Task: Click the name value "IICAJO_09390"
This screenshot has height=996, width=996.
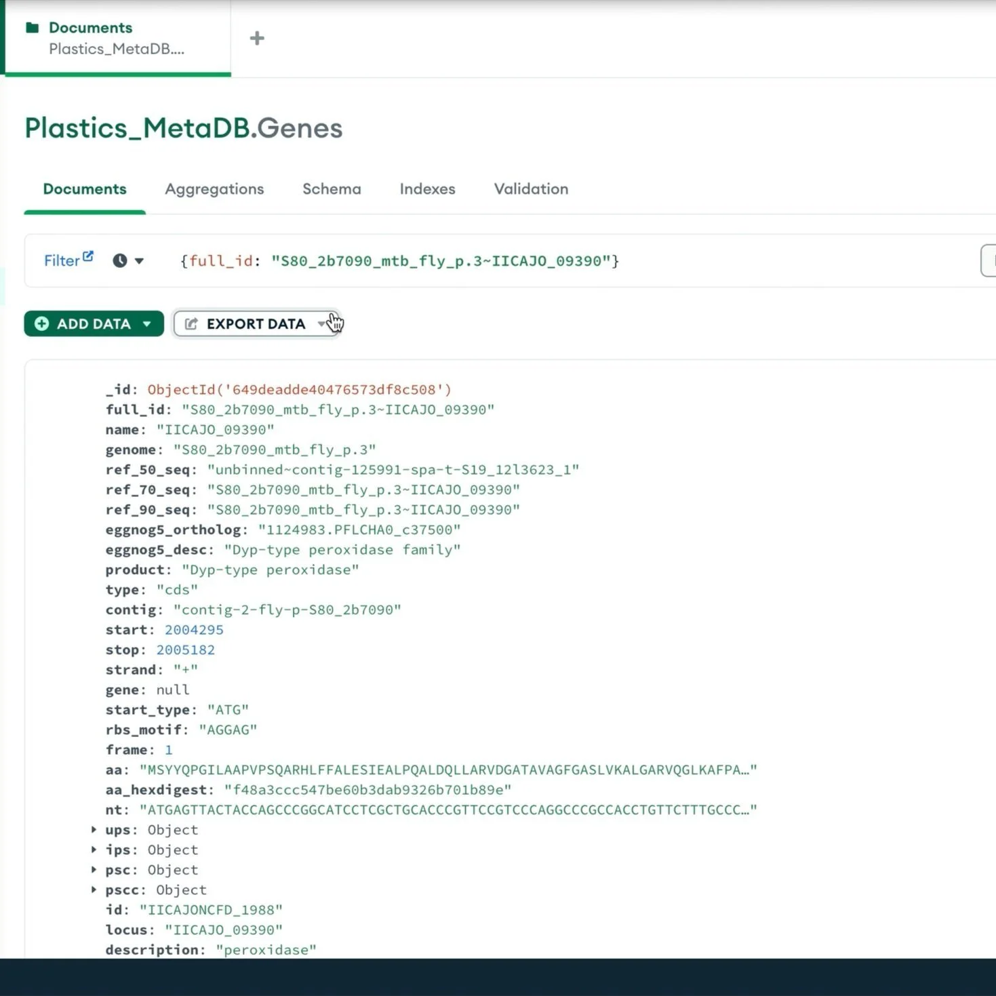Action: (216, 429)
